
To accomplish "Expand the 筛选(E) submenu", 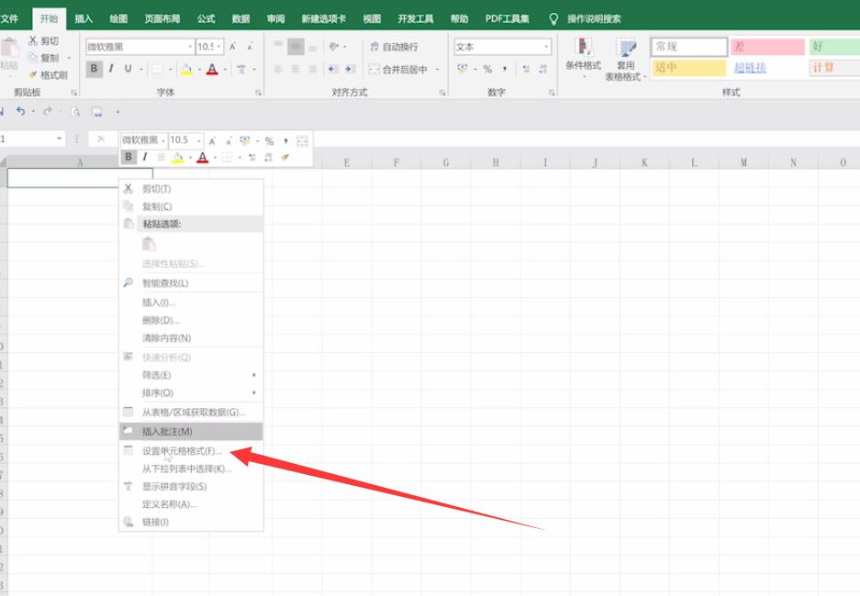I will pyautogui.click(x=191, y=375).
